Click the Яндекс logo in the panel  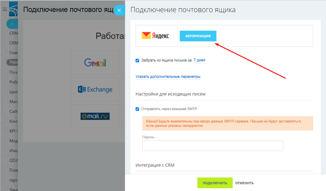click(x=155, y=36)
